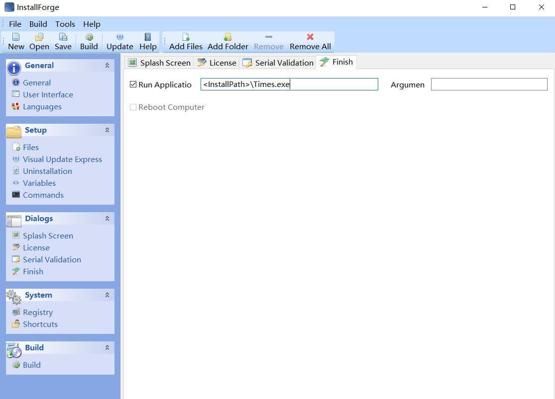This screenshot has width=555, height=399.
Task: Uncheck the Run Application checkbox
Action: [133, 84]
